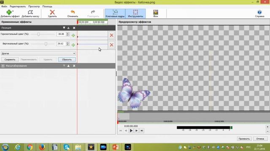Image resolution: width=270 pixels, height=151 pixels.
Task: Click horizontal shift value field -38.88
Action: pyautogui.click(x=61, y=34)
